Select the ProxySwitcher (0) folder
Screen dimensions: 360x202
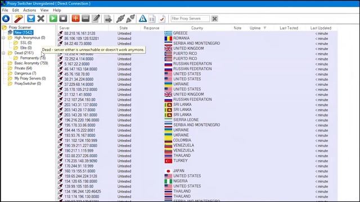coord(28,84)
